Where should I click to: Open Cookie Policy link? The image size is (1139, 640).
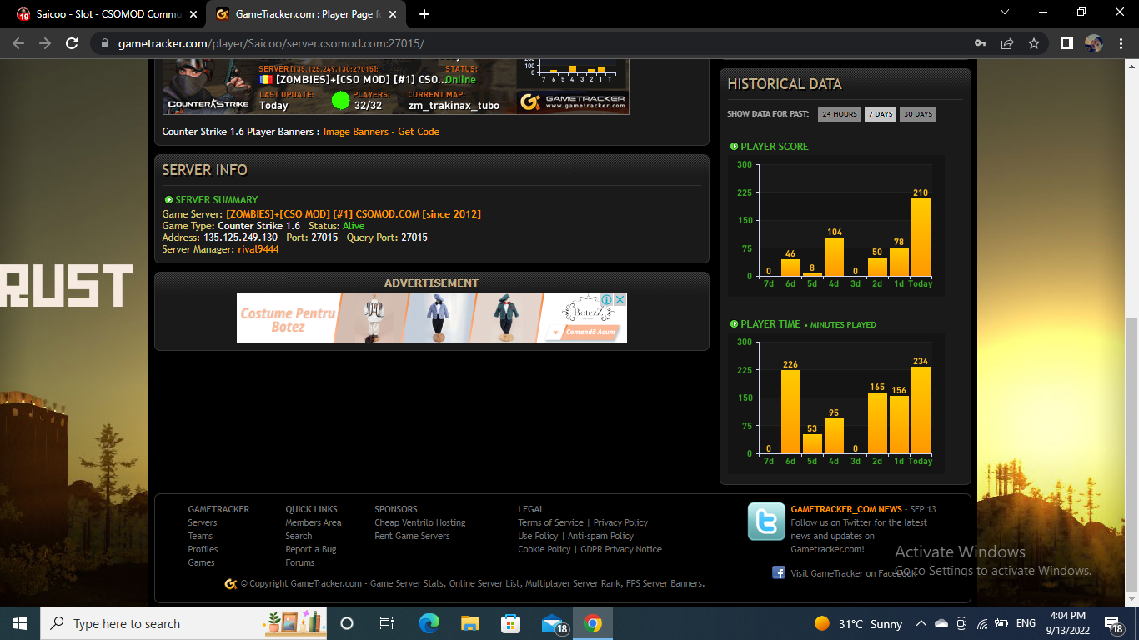tap(544, 549)
